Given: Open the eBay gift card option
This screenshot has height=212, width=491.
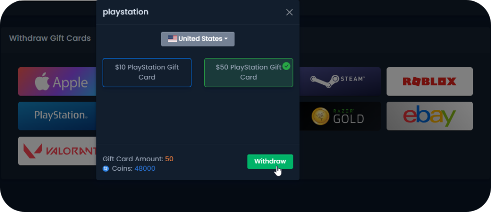Looking at the screenshot, I should (430, 116).
